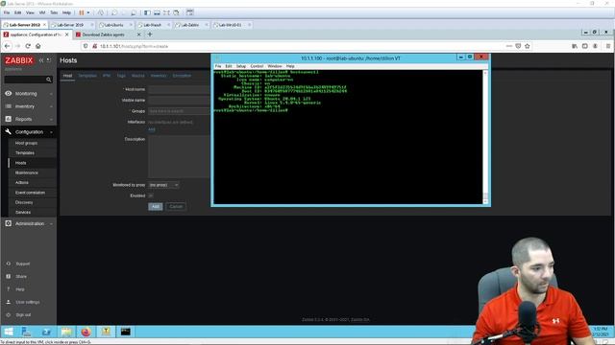Image resolution: width=615 pixels, height=345 pixels.
Task: Bookmark the page with the star icon
Action: pos(528,46)
